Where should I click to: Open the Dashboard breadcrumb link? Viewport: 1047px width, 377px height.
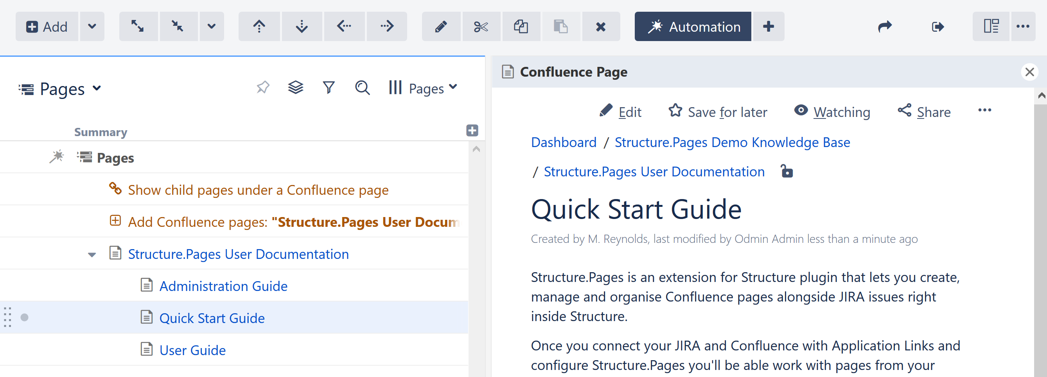tap(564, 142)
